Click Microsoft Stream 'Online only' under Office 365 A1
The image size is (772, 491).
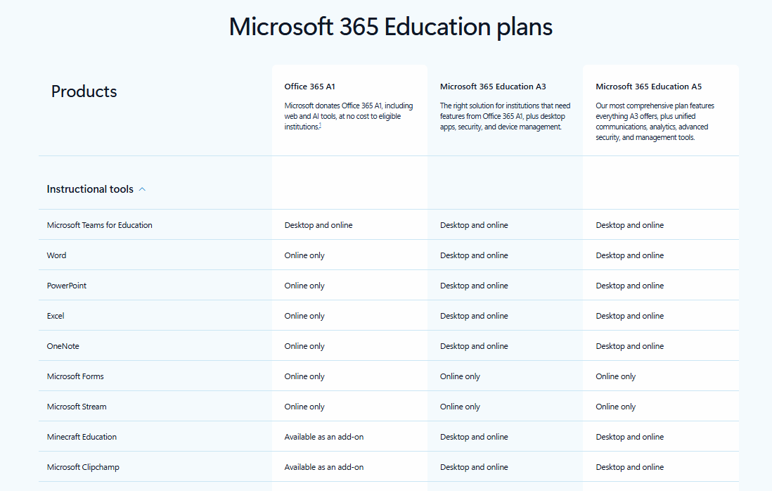click(304, 407)
